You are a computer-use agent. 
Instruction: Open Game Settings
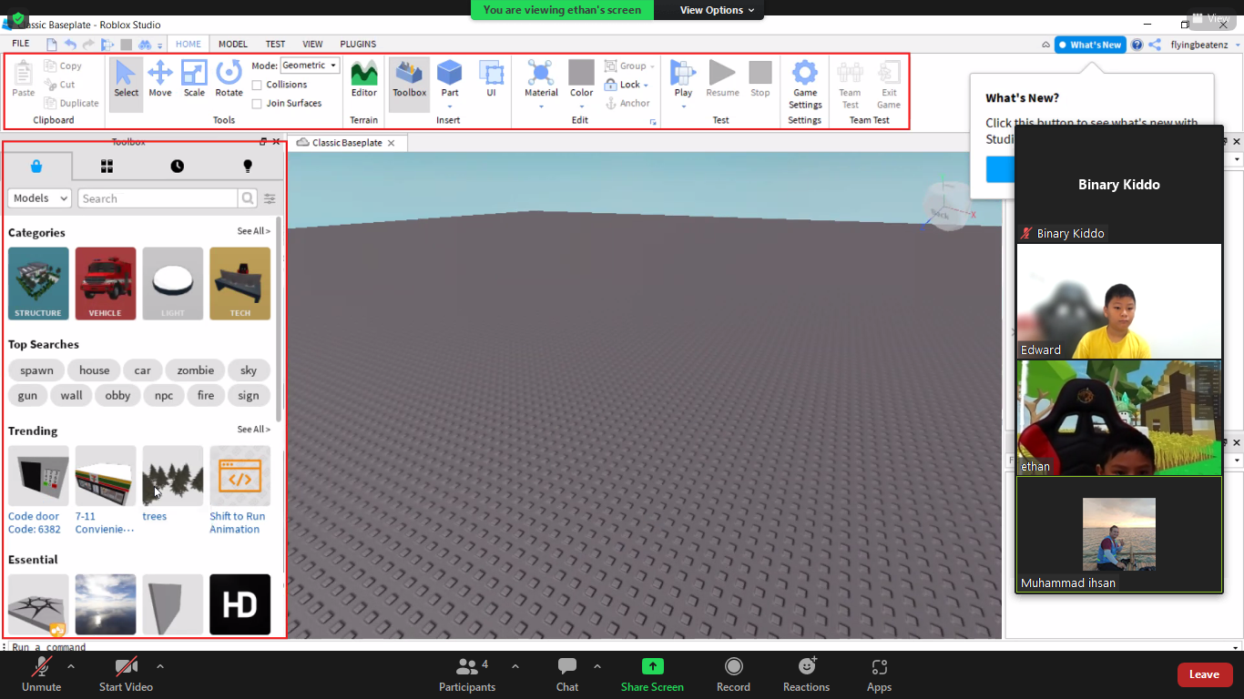pos(805,84)
